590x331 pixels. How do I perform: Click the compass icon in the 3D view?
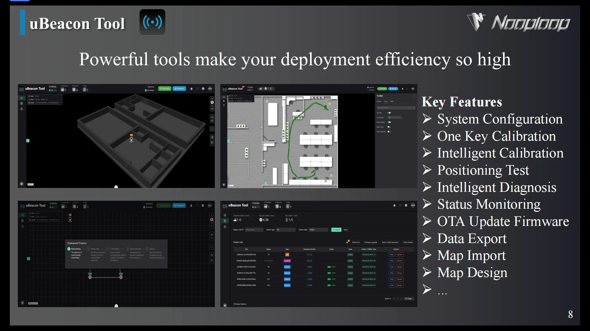click(x=212, y=102)
